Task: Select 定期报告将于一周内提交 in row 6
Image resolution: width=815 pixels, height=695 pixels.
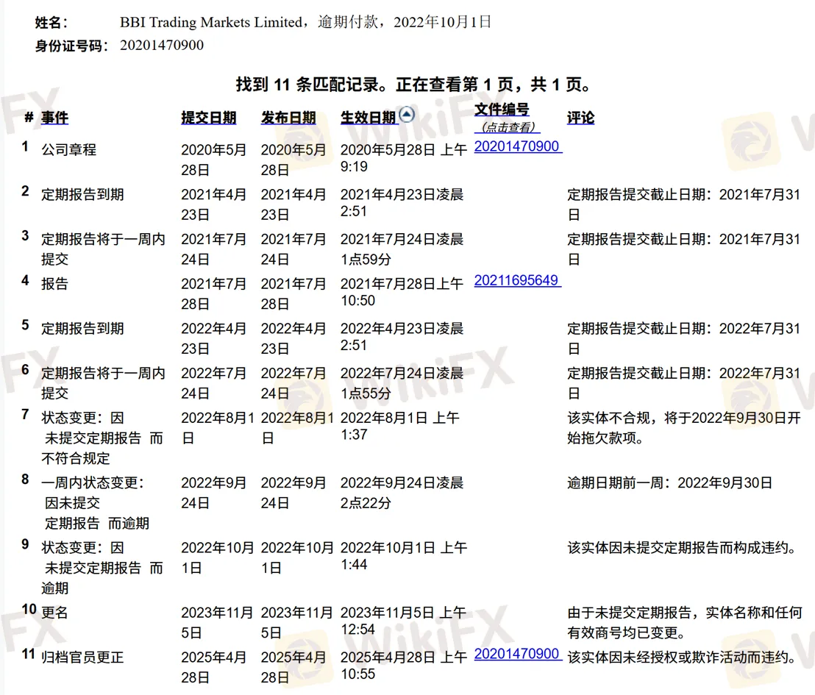Action: point(103,383)
